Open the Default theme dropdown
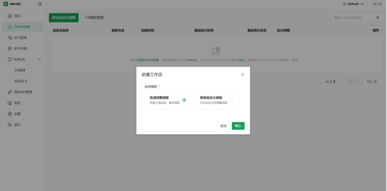The height and width of the screenshot is (191, 387). click(353, 4)
